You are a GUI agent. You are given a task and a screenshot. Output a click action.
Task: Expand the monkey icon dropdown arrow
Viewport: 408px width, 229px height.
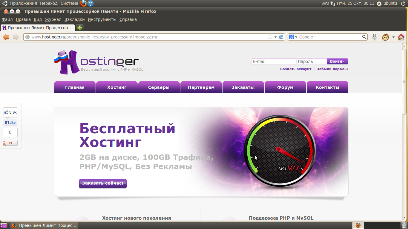point(393,37)
